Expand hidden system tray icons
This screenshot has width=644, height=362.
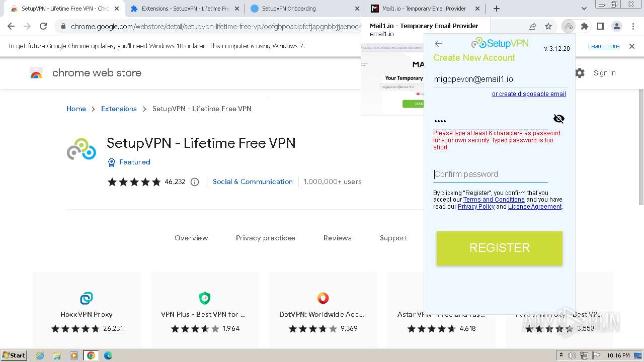[561, 355]
